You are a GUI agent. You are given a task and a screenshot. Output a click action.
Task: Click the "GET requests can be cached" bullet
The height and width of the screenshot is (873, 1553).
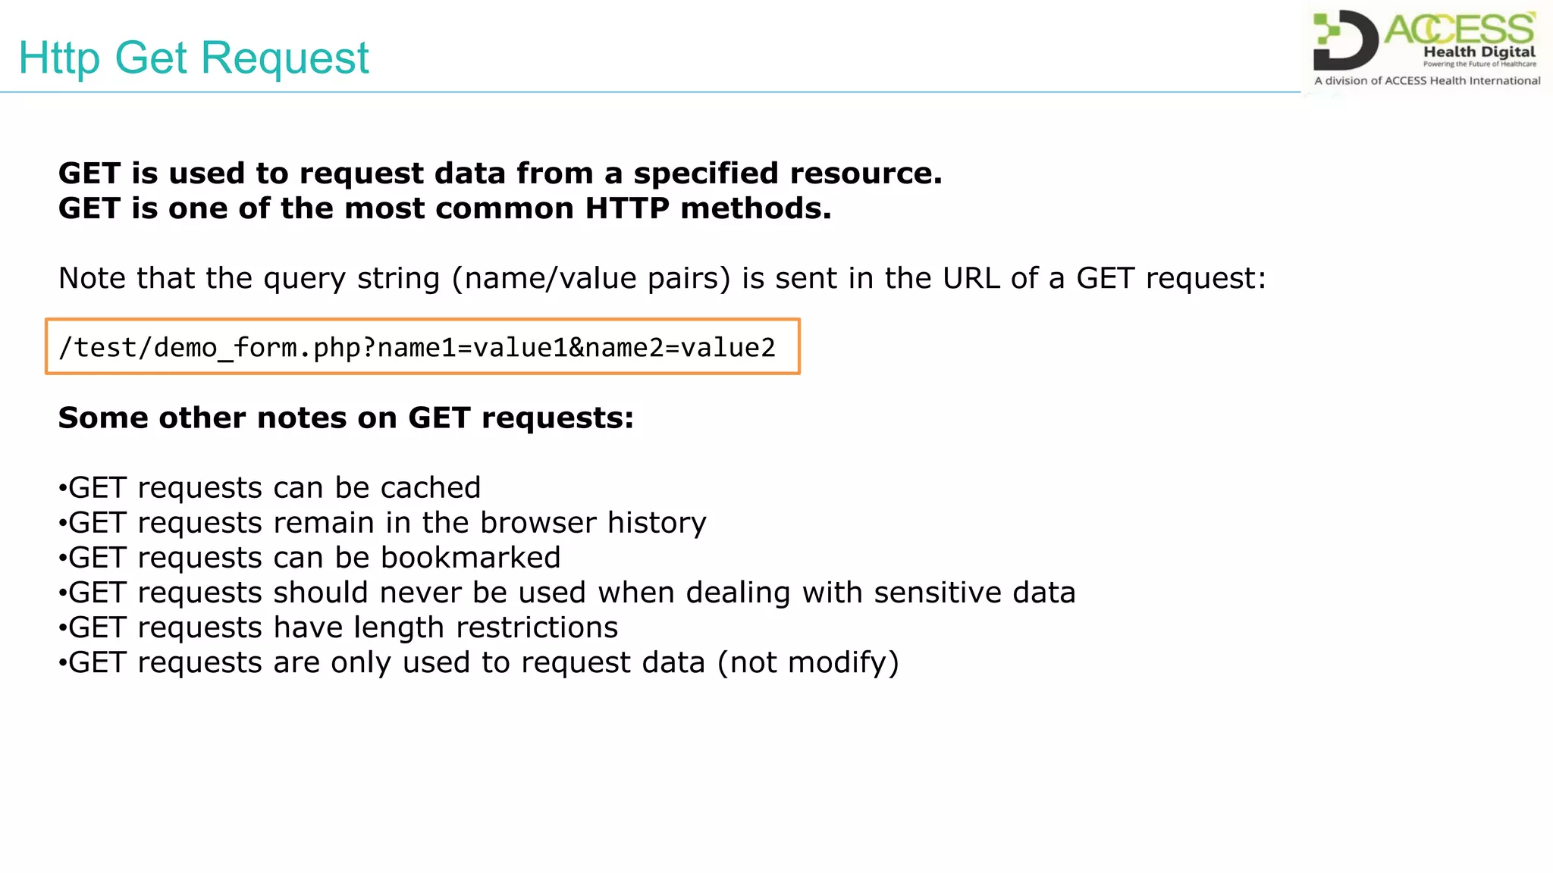(270, 488)
